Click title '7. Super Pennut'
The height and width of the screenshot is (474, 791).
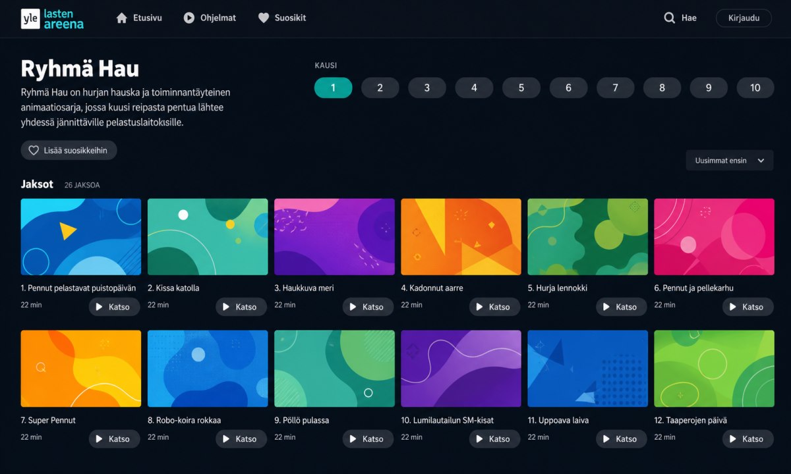click(x=48, y=420)
